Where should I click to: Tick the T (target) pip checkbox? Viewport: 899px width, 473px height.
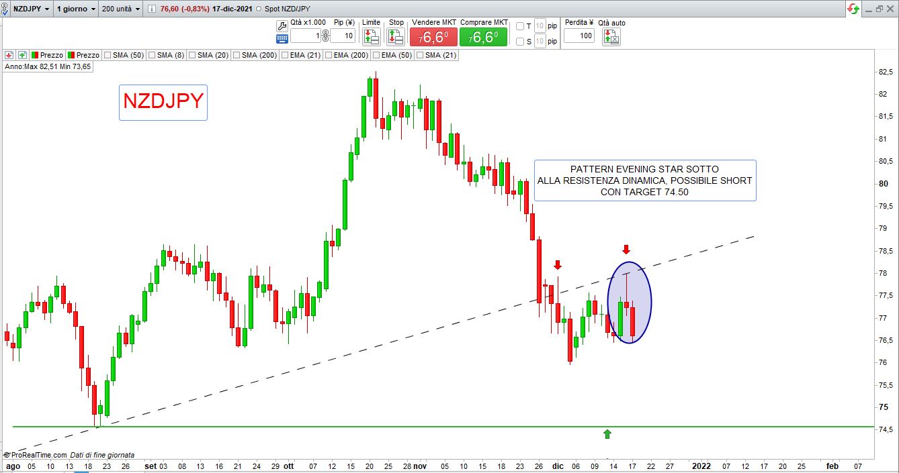pyautogui.click(x=519, y=26)
